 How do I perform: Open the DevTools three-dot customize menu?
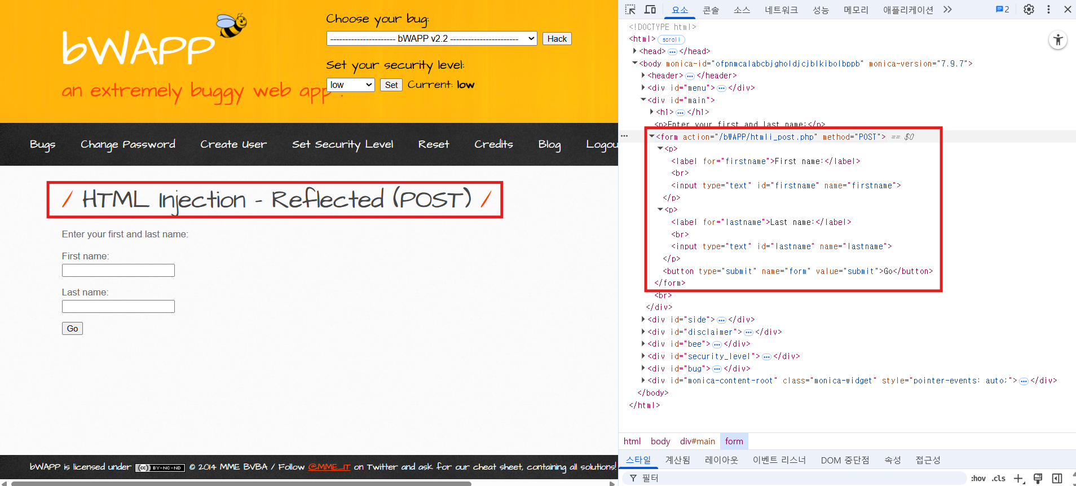click(1048, 10)
